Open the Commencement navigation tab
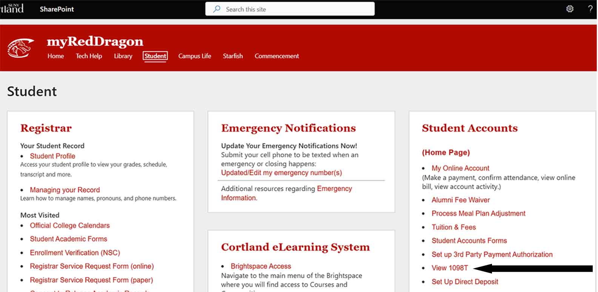 277,56
